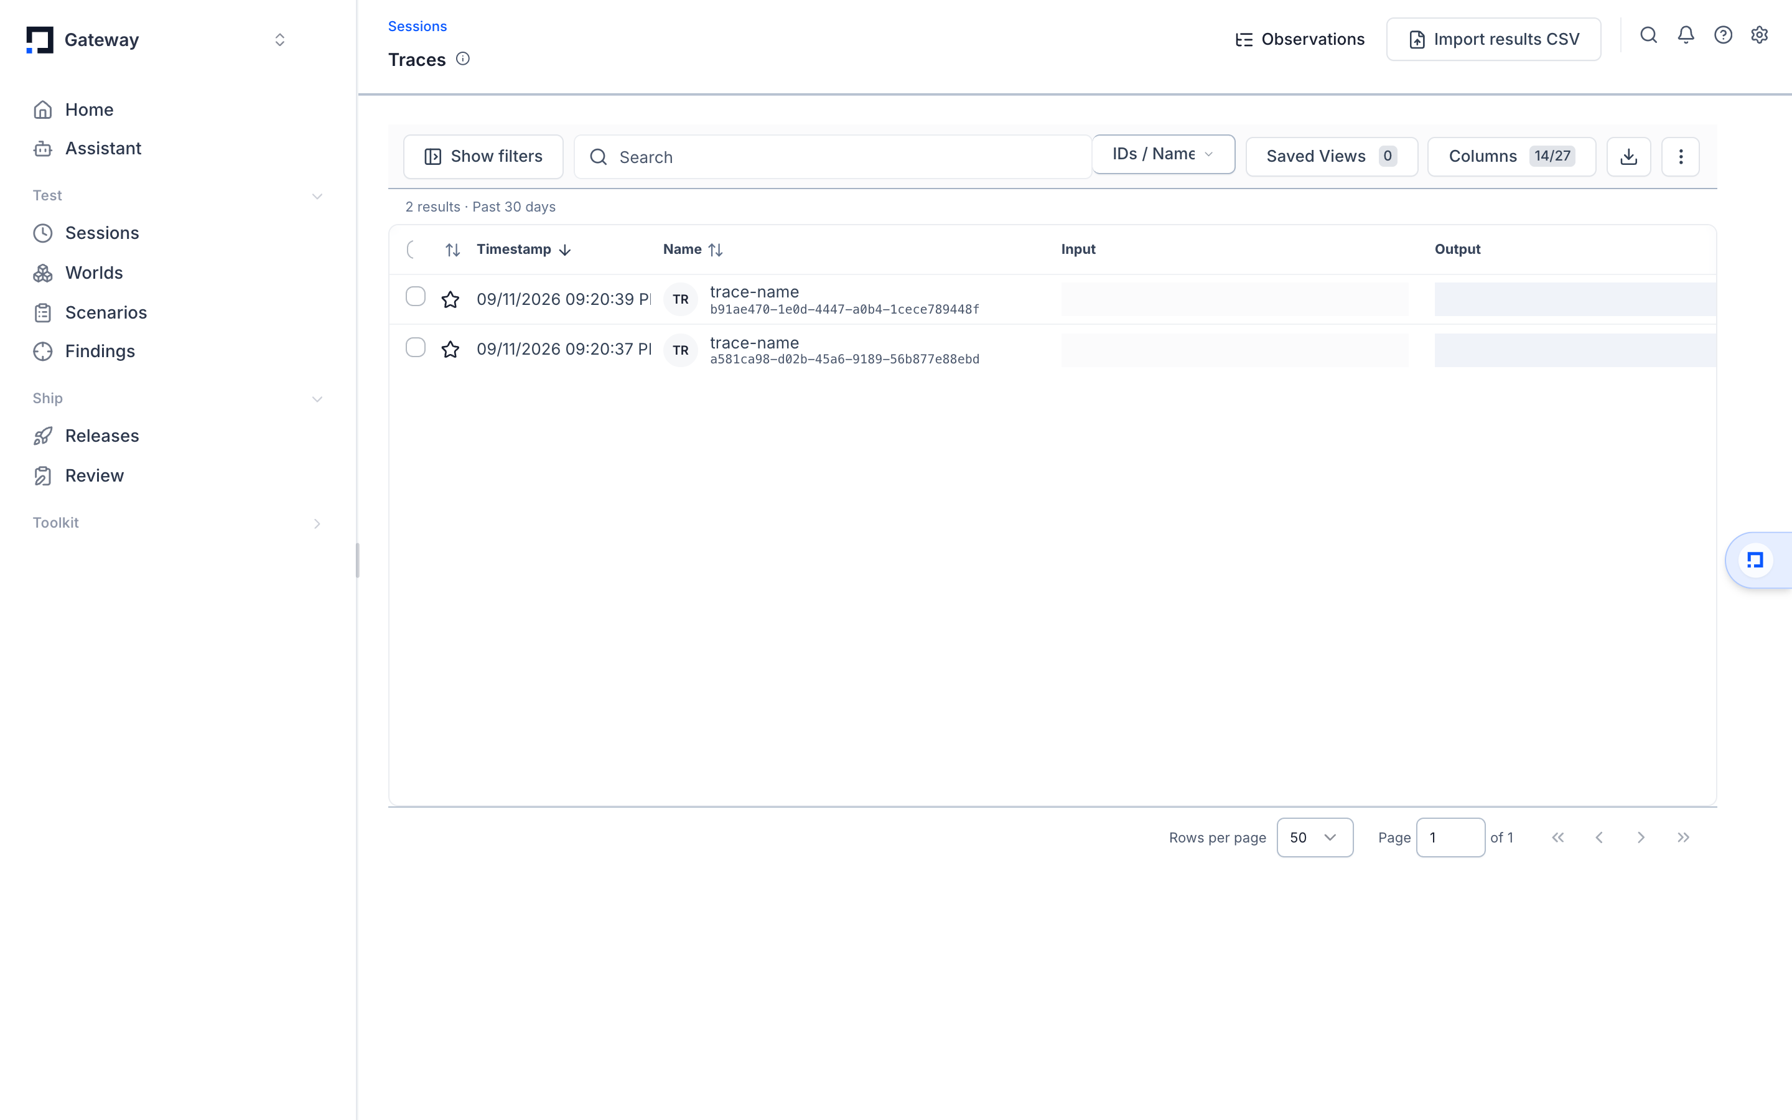Expand the Toolkit sidebar section
The height and width of the screenshot is (1120, 1792).
317,524
